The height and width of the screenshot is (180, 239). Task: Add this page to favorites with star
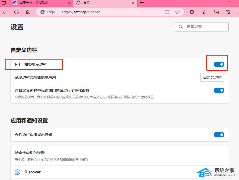coord(178,12)
